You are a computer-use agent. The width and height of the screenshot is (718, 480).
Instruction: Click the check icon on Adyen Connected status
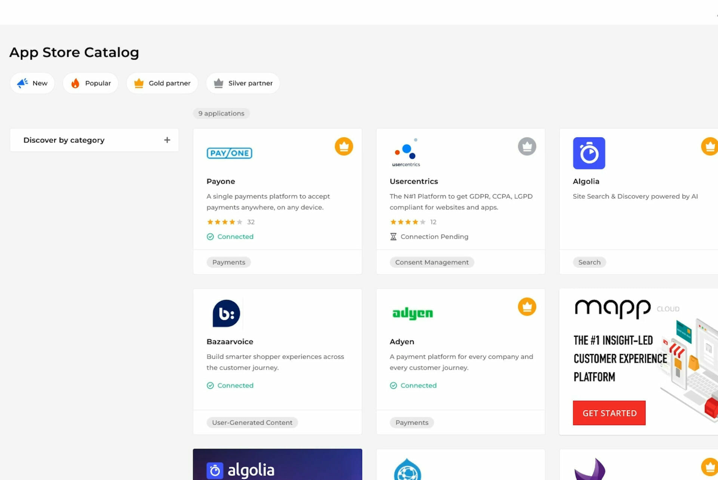coord(393,385)
